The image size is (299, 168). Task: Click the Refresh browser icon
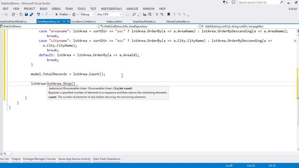(74, 14)
